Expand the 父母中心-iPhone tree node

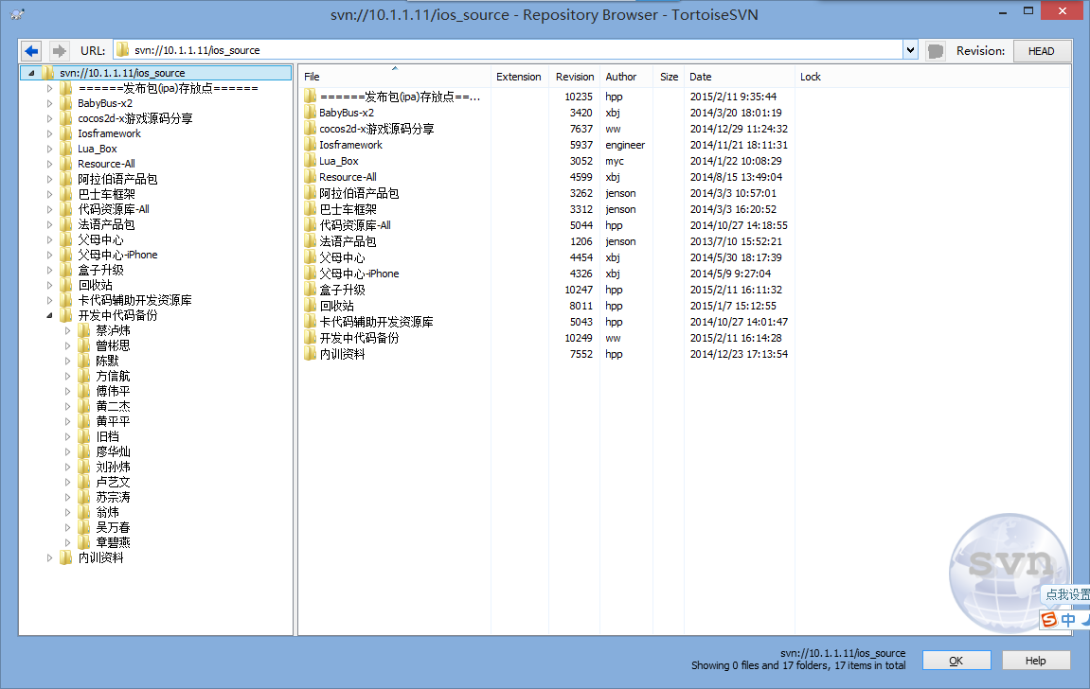click(x=49, y=255)
